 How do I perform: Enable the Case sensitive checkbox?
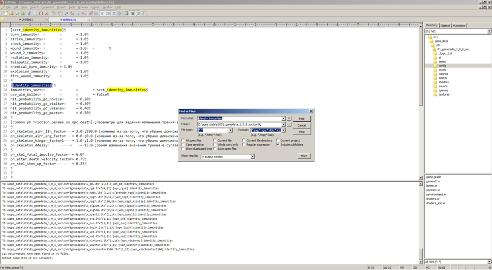click(183, 144)
